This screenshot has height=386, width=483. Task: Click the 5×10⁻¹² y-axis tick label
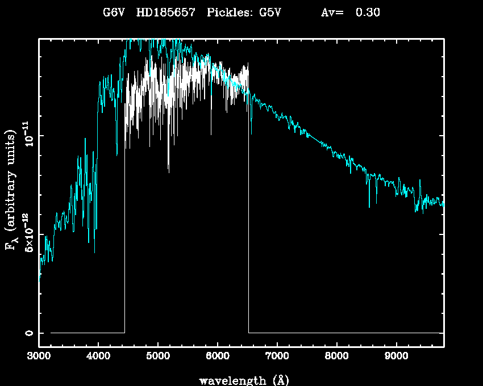pyautogui.click(x=28, y=234)
